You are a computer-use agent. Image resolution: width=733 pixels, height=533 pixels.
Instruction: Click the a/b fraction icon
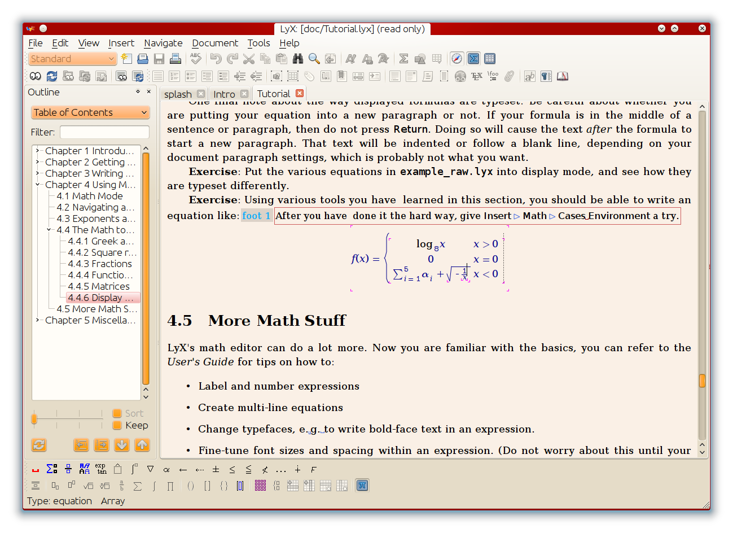coord(121,486)
